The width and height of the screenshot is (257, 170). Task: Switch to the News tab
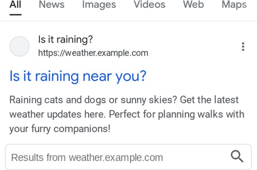52,5
